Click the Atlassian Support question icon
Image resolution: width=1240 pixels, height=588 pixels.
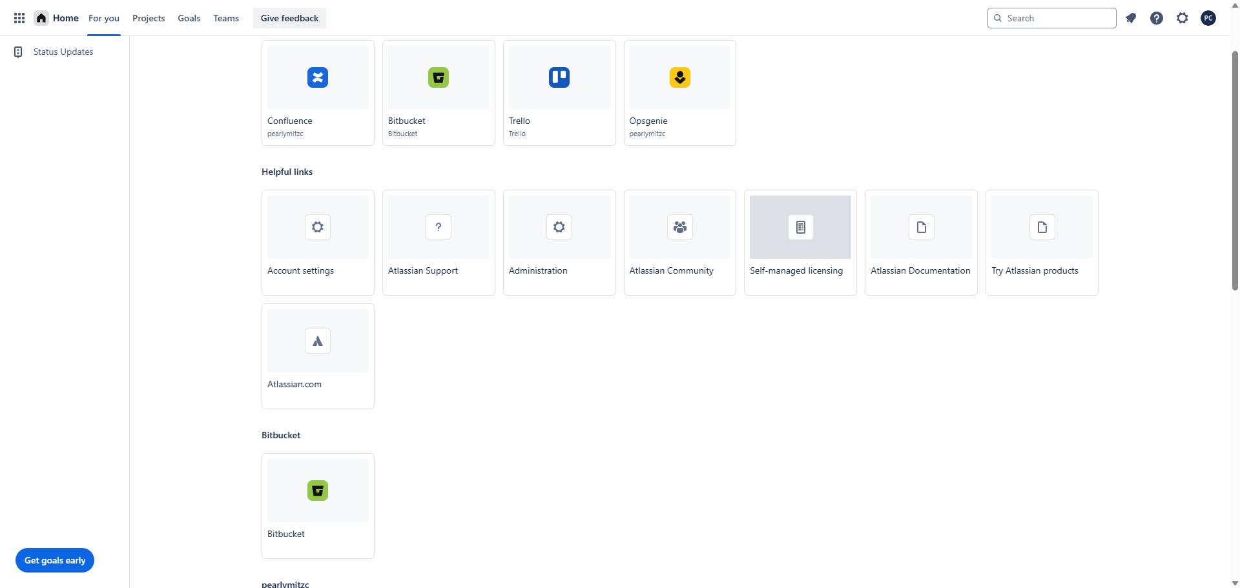(439, 227)
